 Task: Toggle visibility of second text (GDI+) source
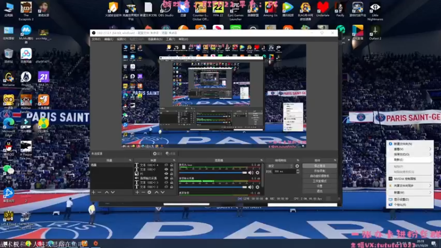click(166, 169)
